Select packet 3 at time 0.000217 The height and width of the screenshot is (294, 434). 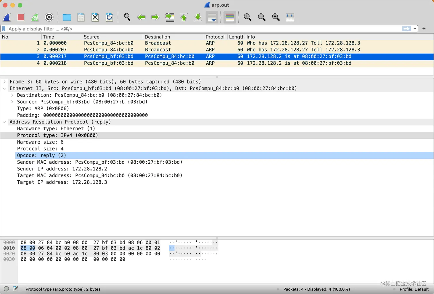click(x=217, y=57)
